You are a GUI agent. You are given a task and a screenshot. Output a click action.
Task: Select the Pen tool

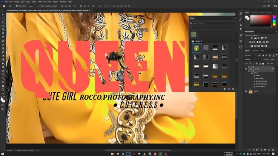(x=3, y=71)
